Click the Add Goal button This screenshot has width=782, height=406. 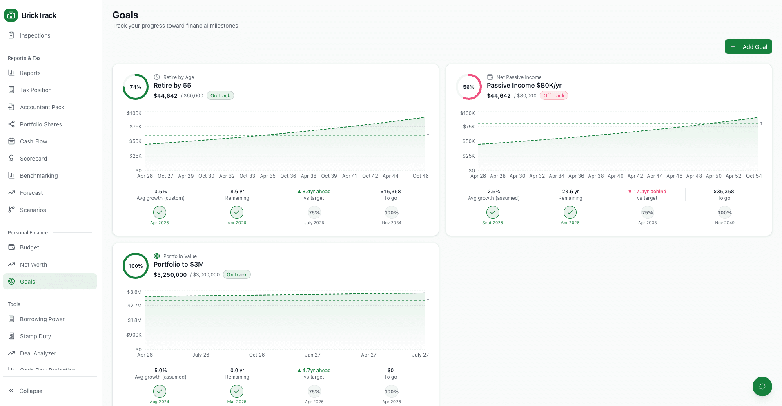[748, 46]
